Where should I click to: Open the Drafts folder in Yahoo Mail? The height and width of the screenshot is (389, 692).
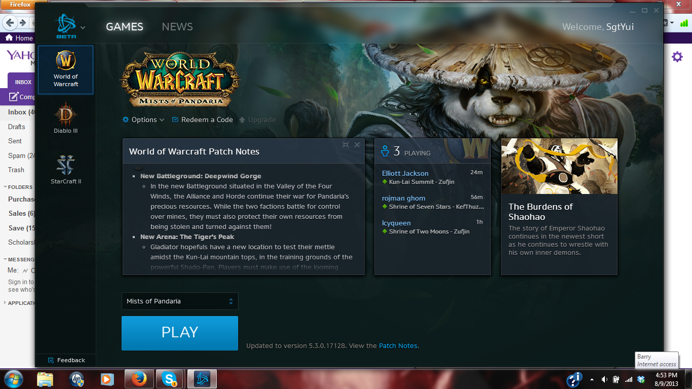17,127
